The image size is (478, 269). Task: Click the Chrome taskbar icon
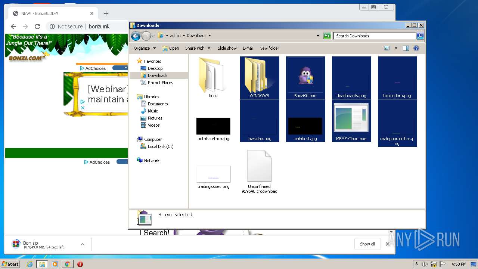[x=67, y=264]
